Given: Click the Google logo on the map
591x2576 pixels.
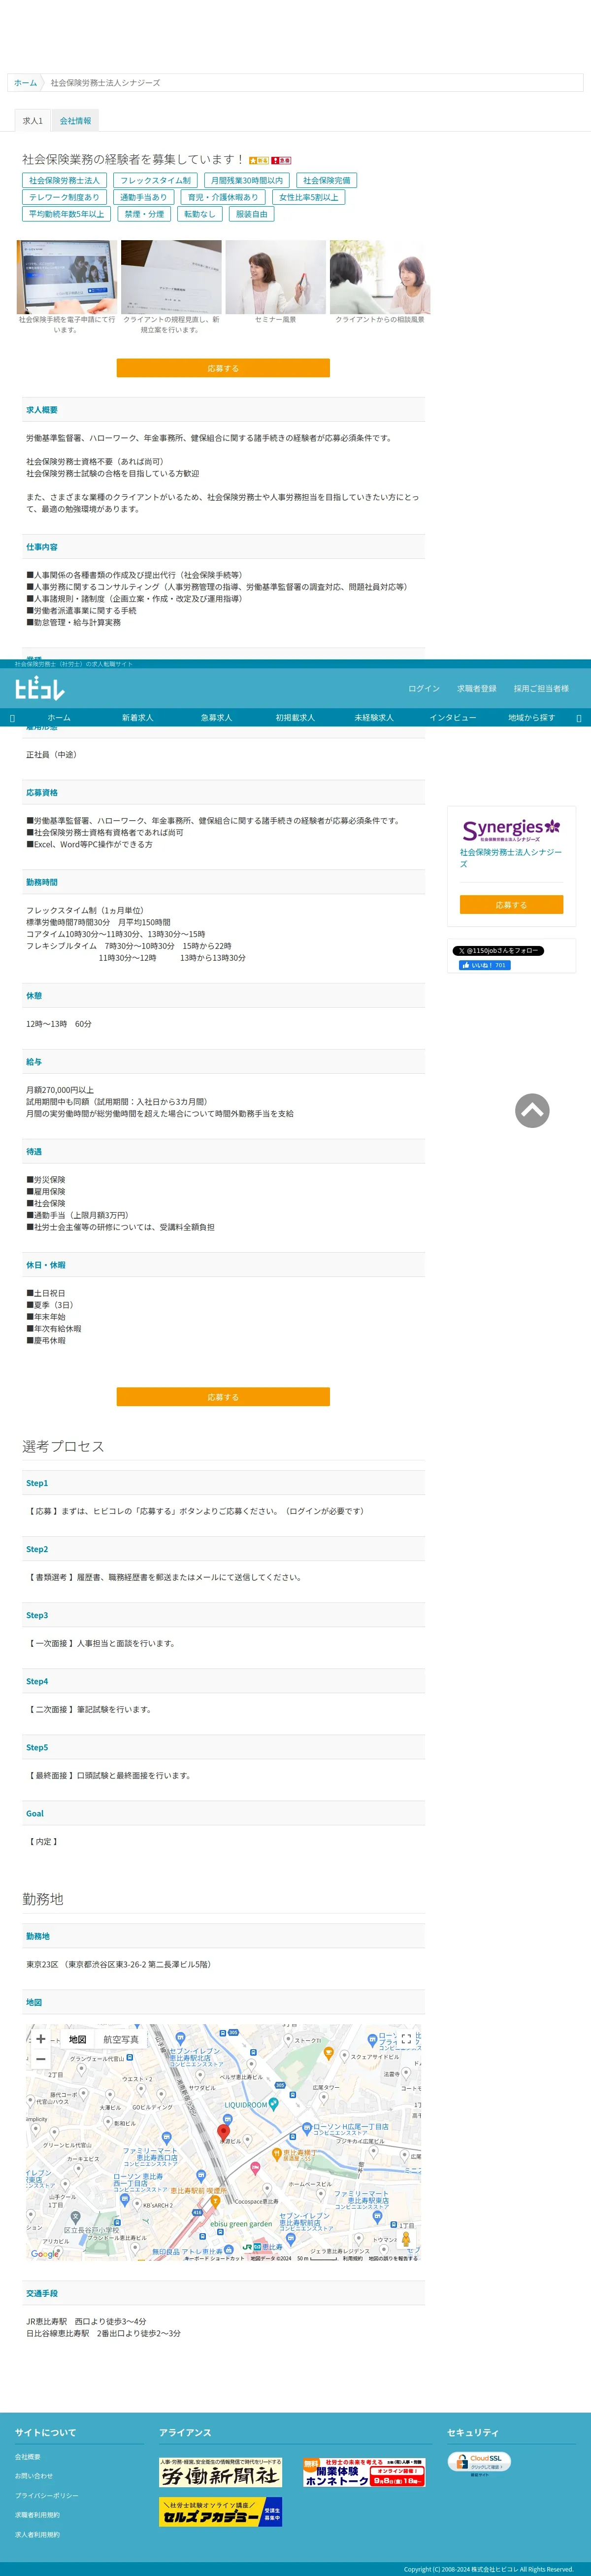Looking at the screenshot, I should point(45,2254).
